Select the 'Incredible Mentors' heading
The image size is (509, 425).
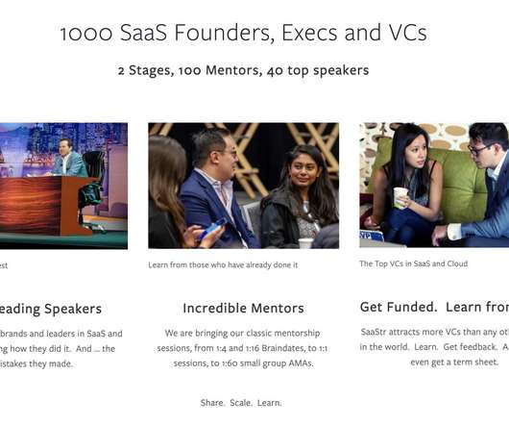coord(244,308)
